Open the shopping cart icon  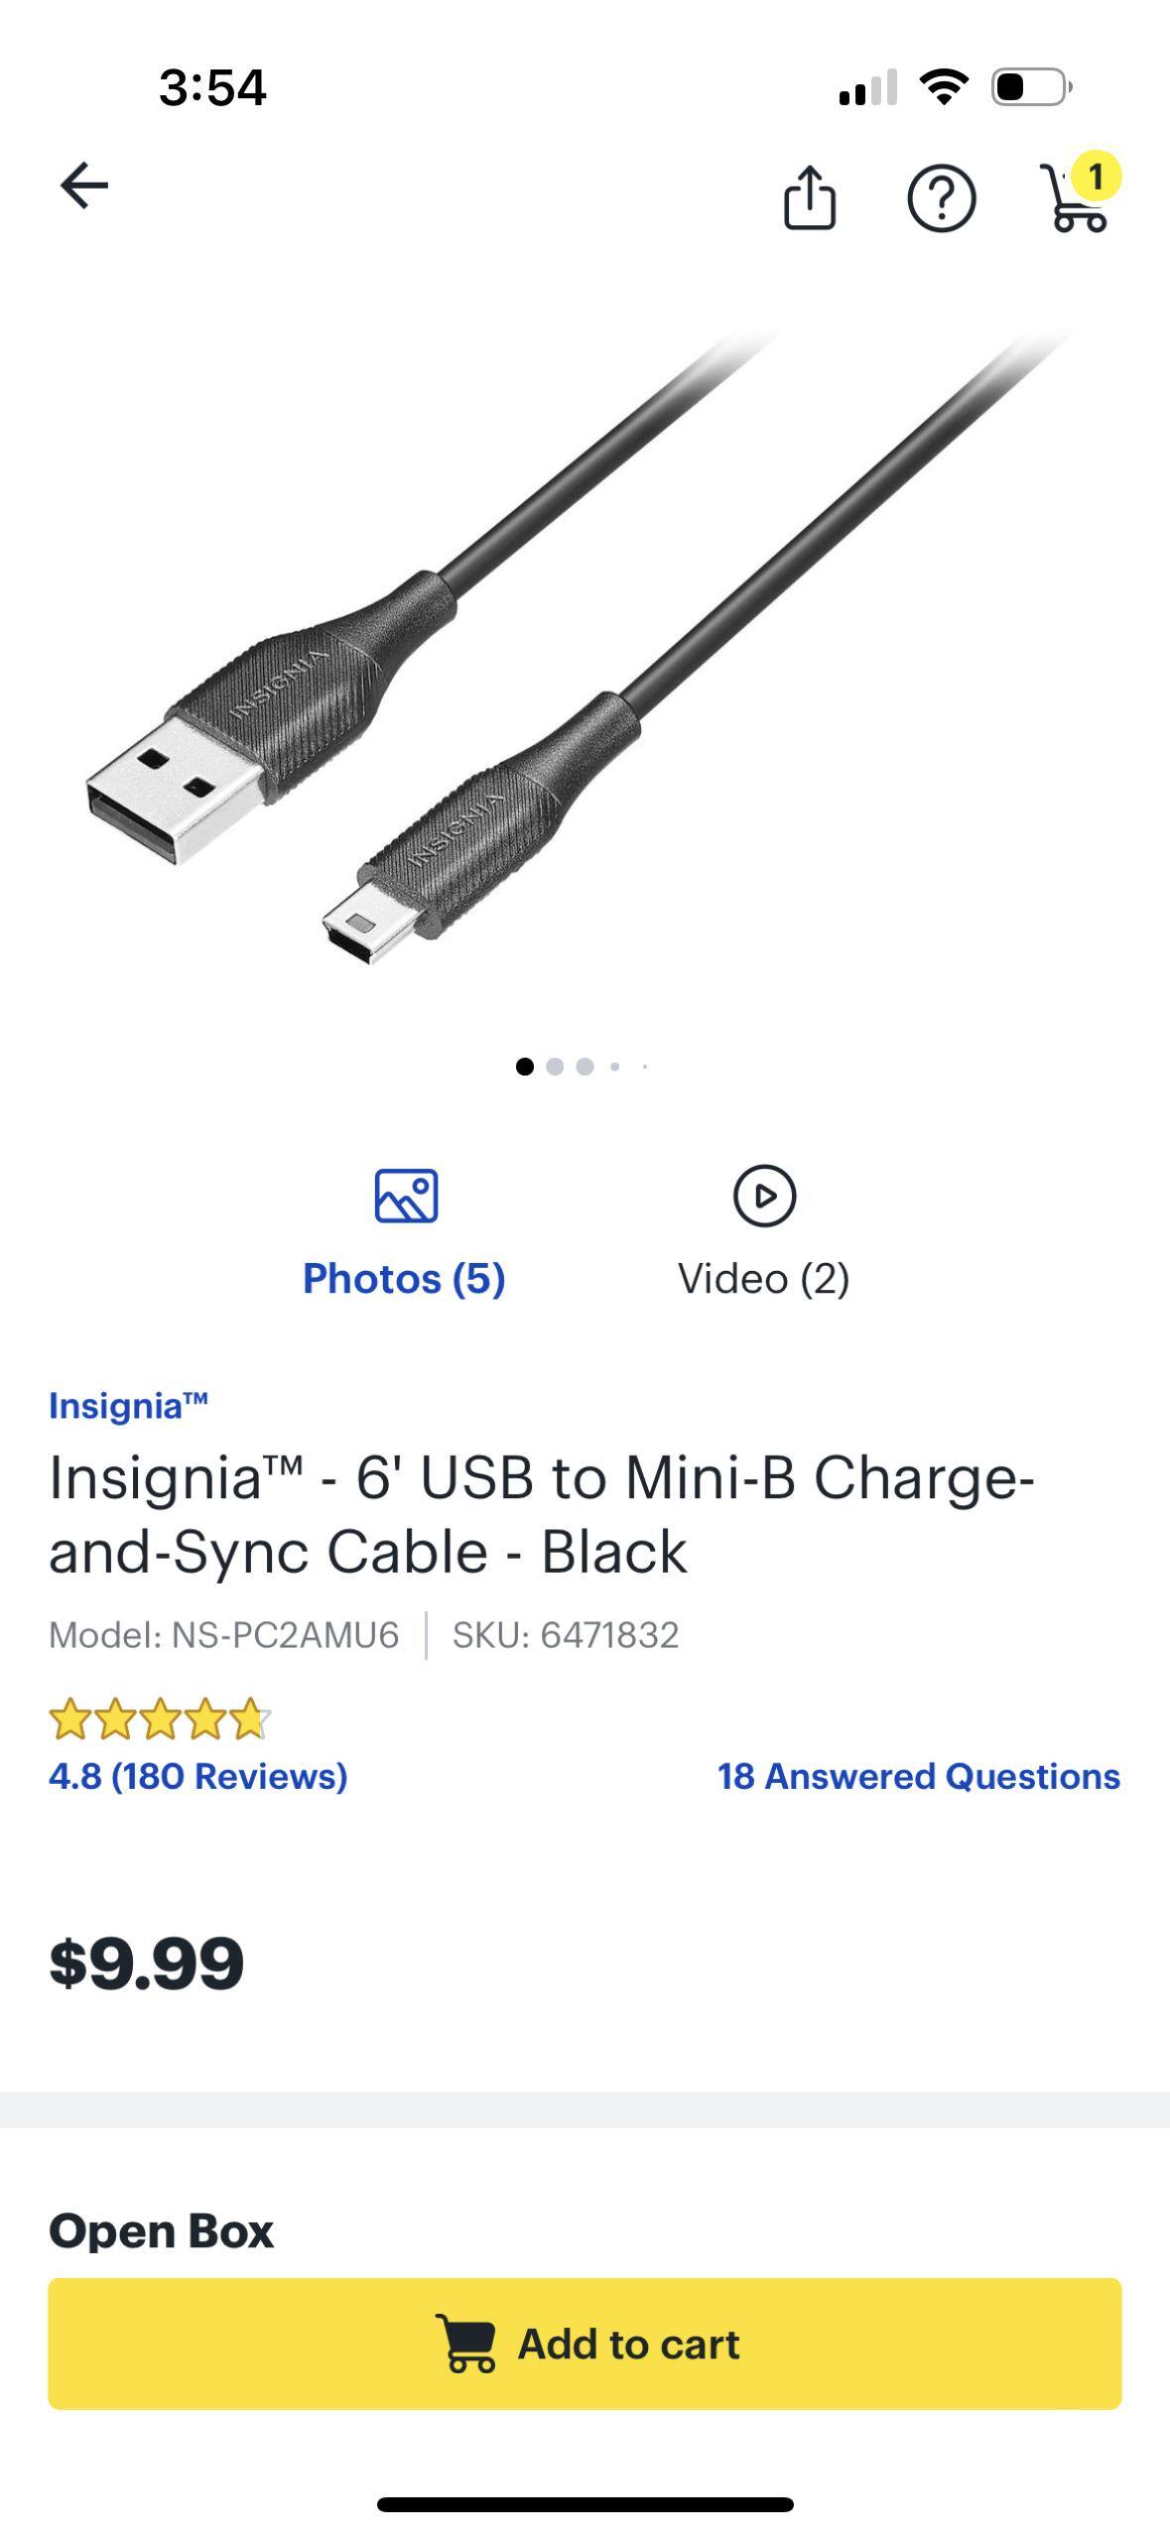coord(1072,201)
